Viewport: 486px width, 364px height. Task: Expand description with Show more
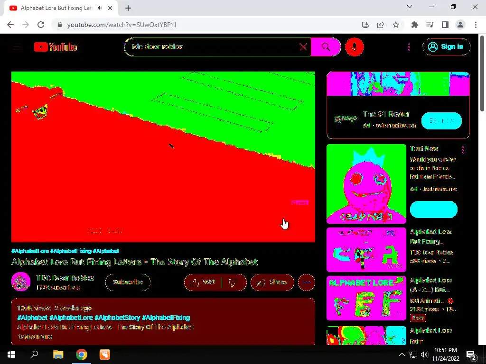tap(35, 337)
